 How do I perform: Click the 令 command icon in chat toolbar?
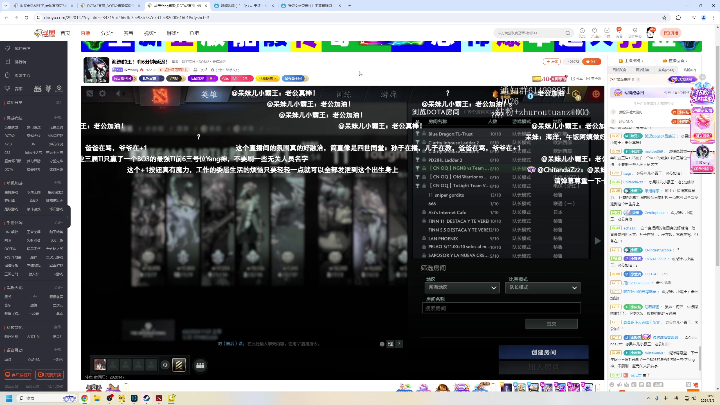(x=649, y=384)
